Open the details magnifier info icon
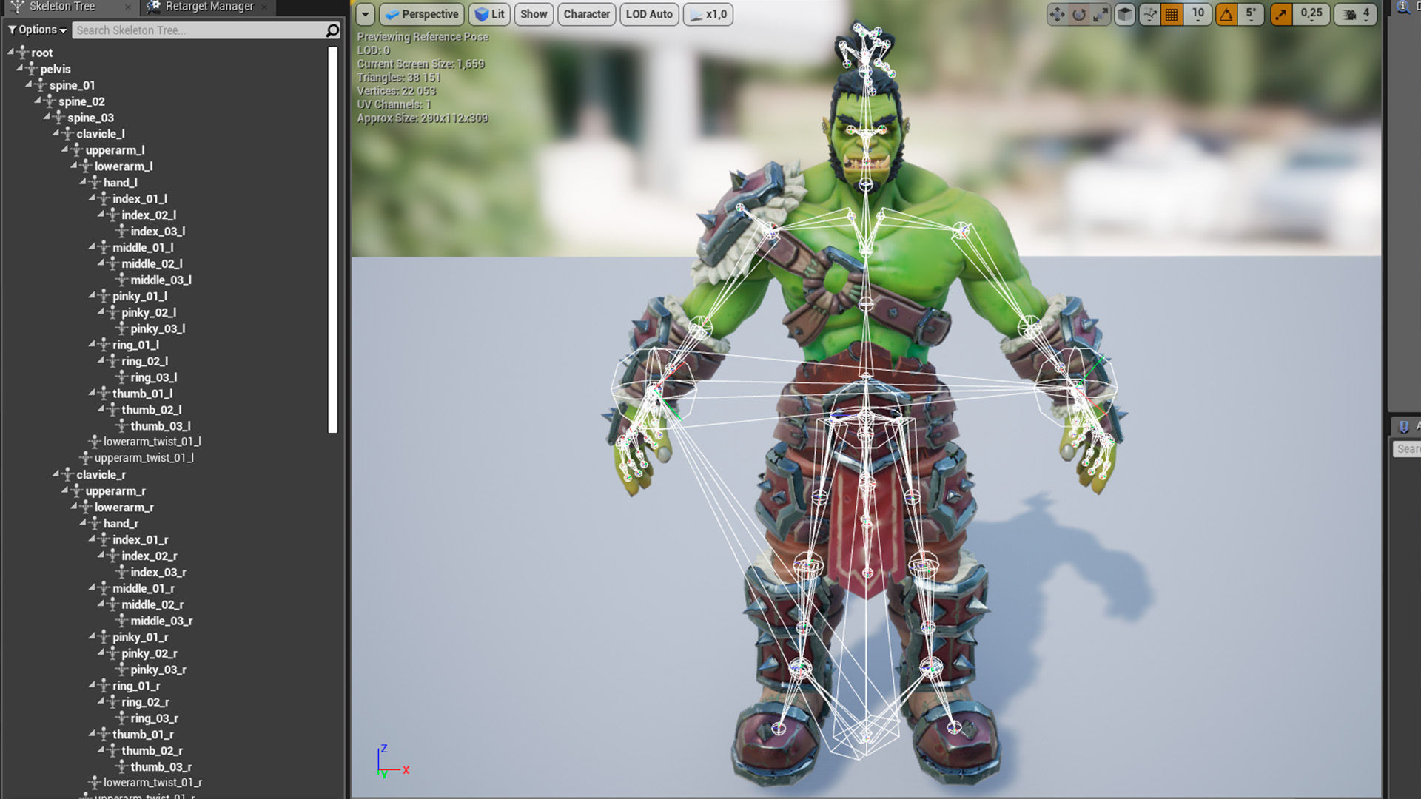The width and height of the screenshot is (1421, 799). coord(1403,7)
